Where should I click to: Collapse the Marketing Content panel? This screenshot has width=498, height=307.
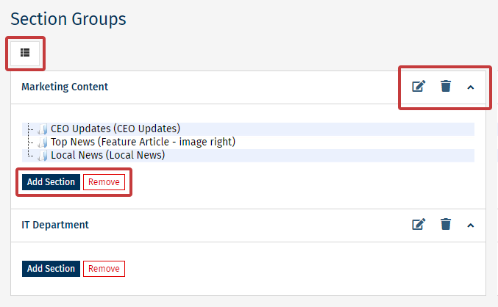tap(471, 87)
